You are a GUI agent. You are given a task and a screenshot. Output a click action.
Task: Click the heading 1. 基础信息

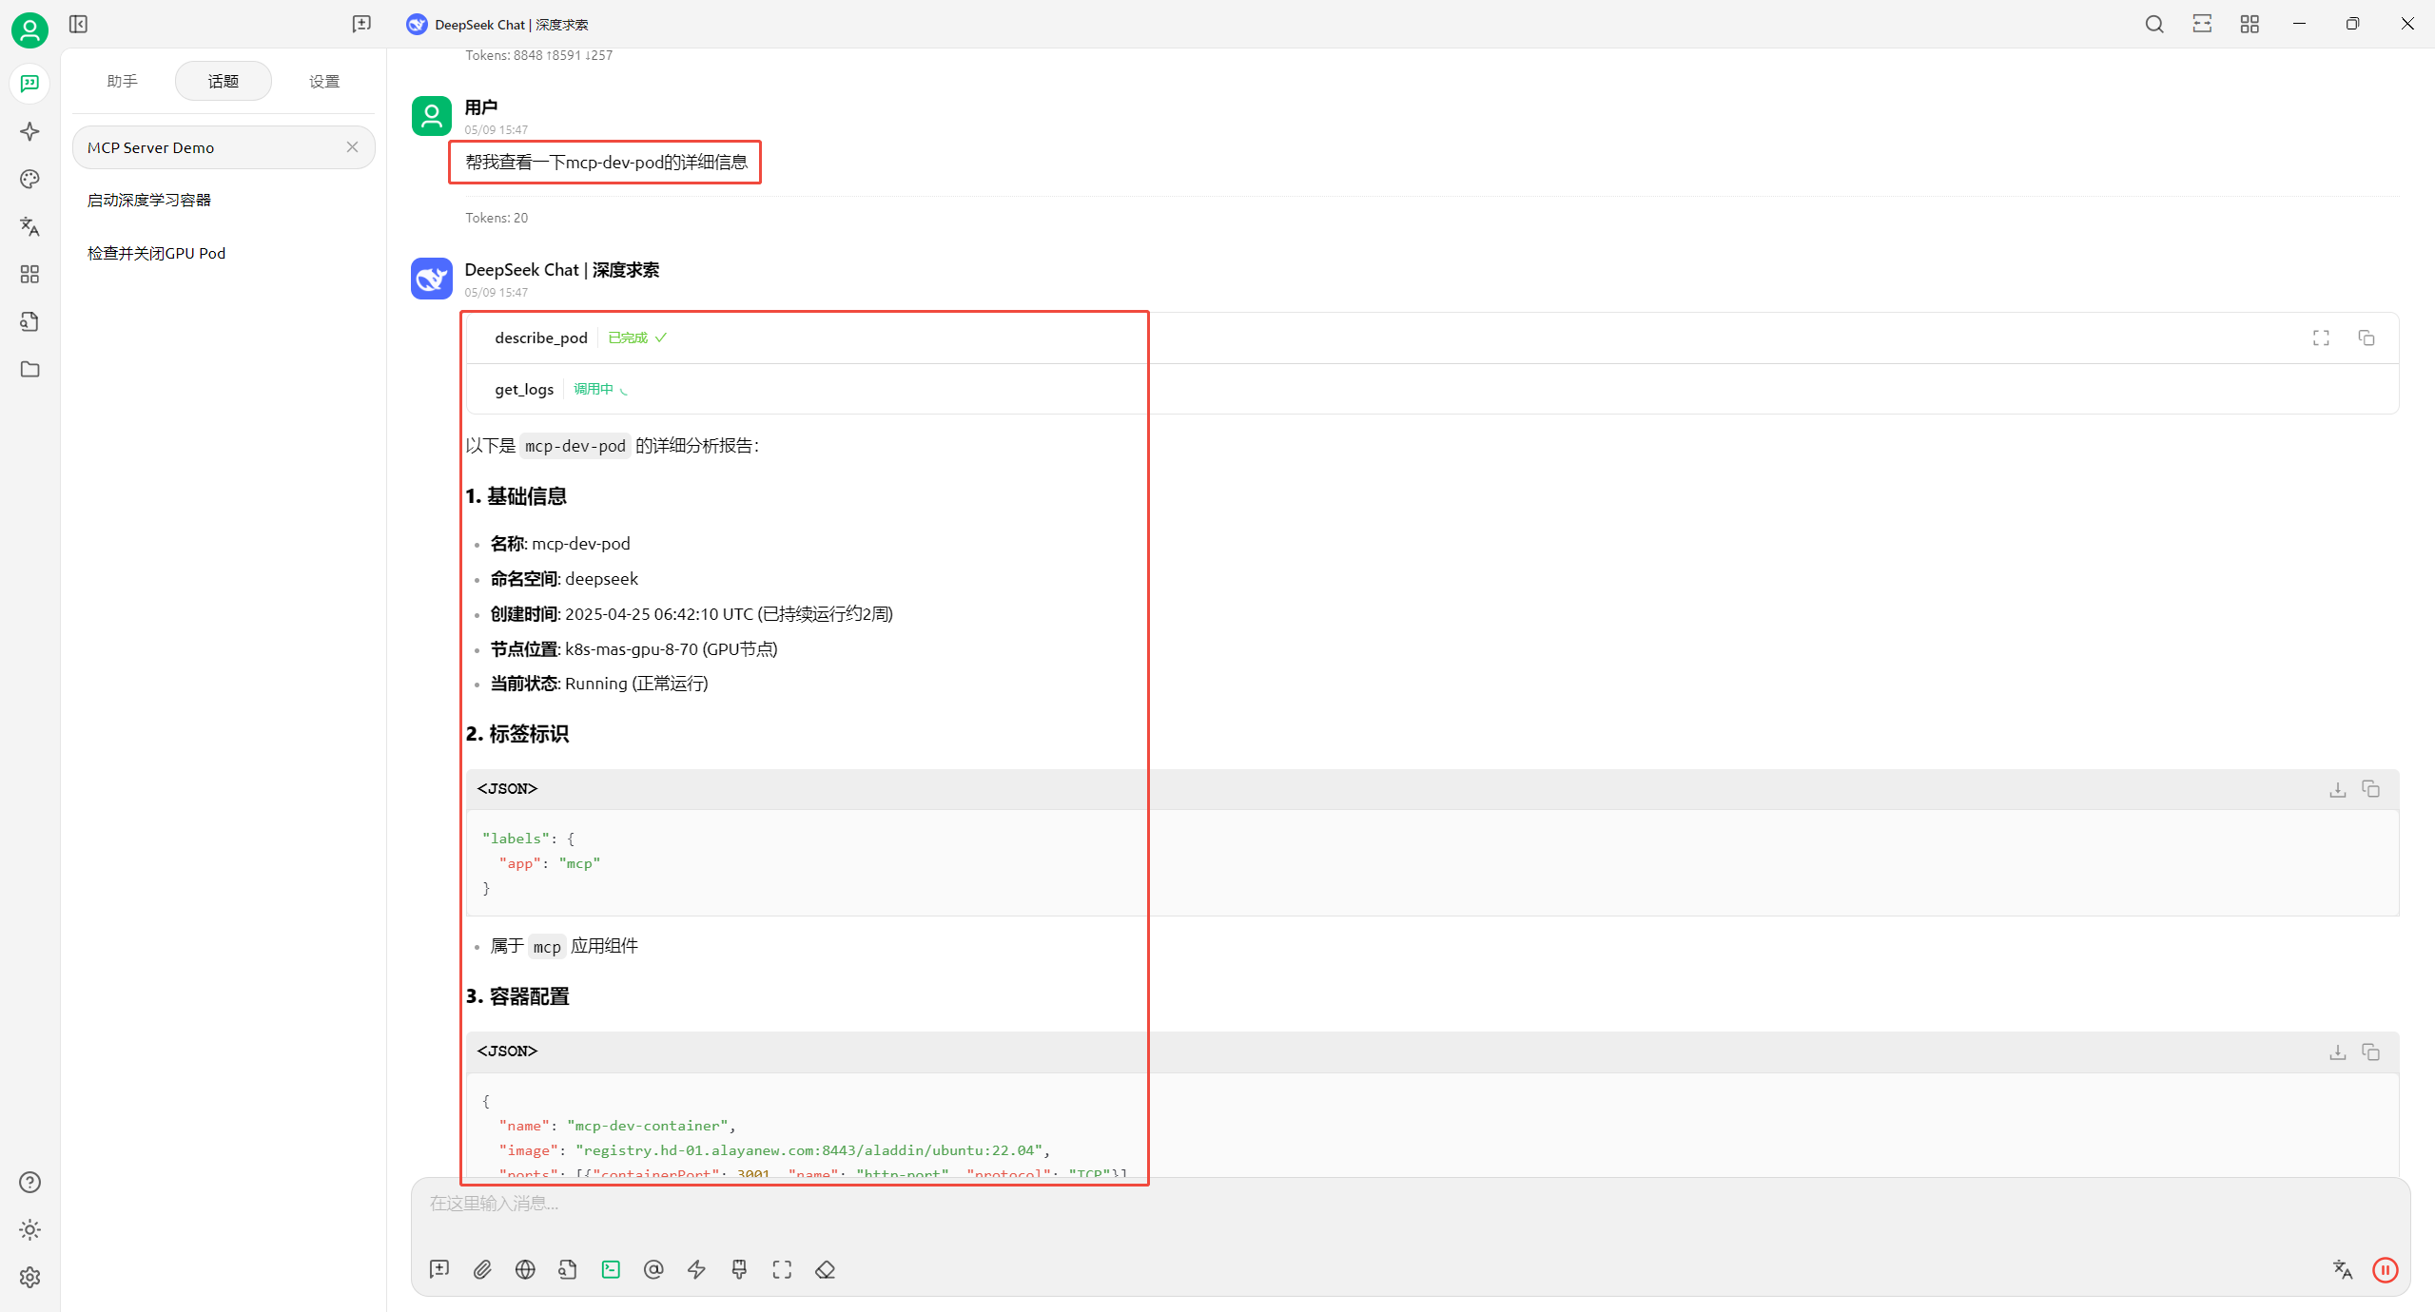point(516,496)
